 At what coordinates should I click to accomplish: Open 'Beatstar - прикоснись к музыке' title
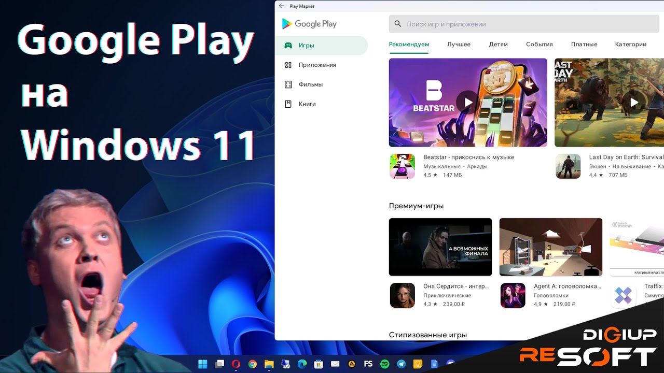[469, 157]
